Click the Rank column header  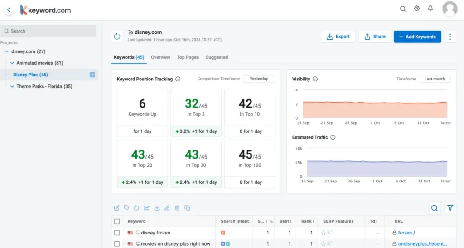pyautogui.click(x=306, y=221)
